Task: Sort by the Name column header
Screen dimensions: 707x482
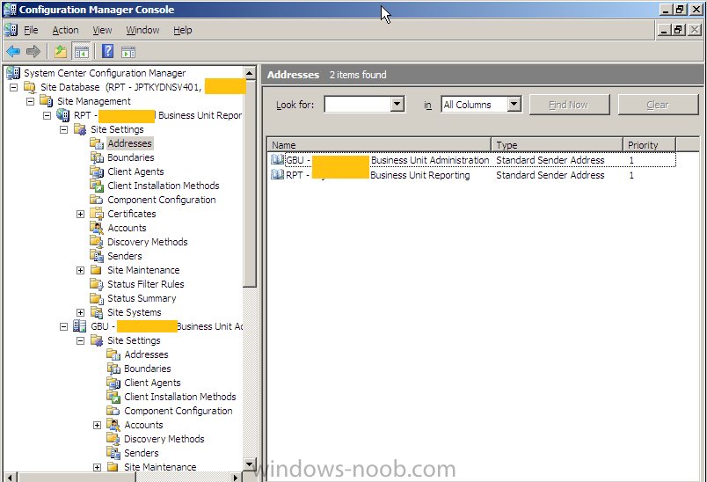Action: tap(379, 145)
